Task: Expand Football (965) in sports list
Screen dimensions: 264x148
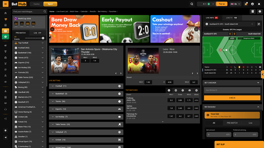Action: [29, 48]
